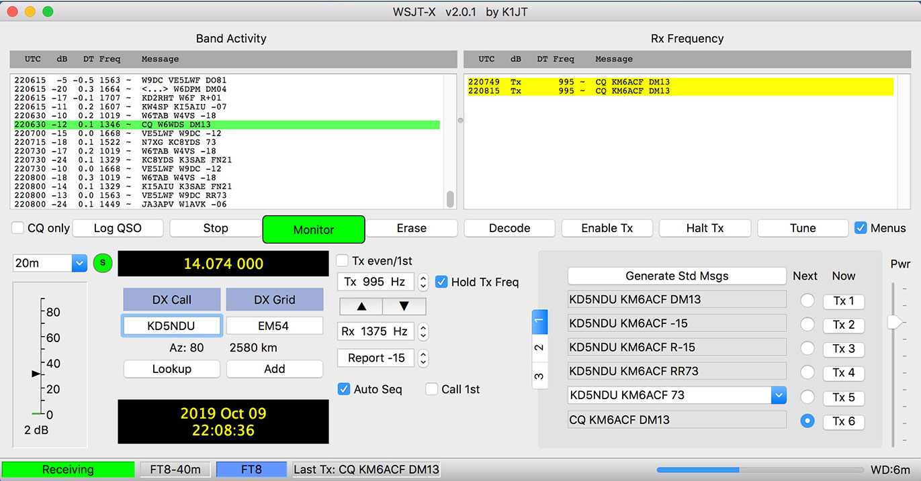This screenshot has width=921, height=481.
Task: Click the frequency up arrow button
Action: (361, 307)
